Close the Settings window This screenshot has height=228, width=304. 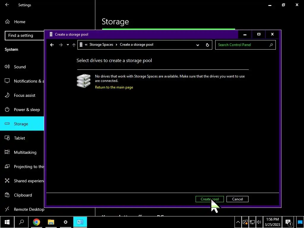[x=297, y=5]
